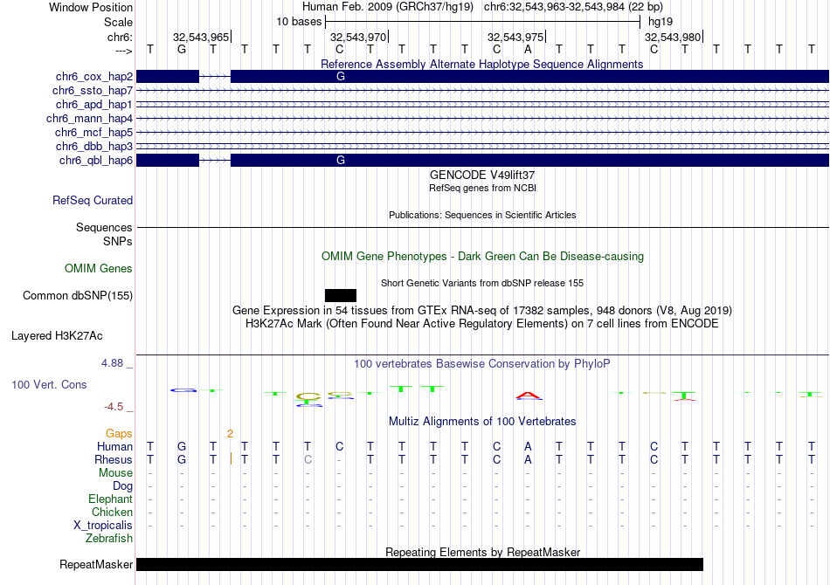Click the Sequences track label
Image resolution: width=830 pixels, height=585 pixels.
pos(104,227)
